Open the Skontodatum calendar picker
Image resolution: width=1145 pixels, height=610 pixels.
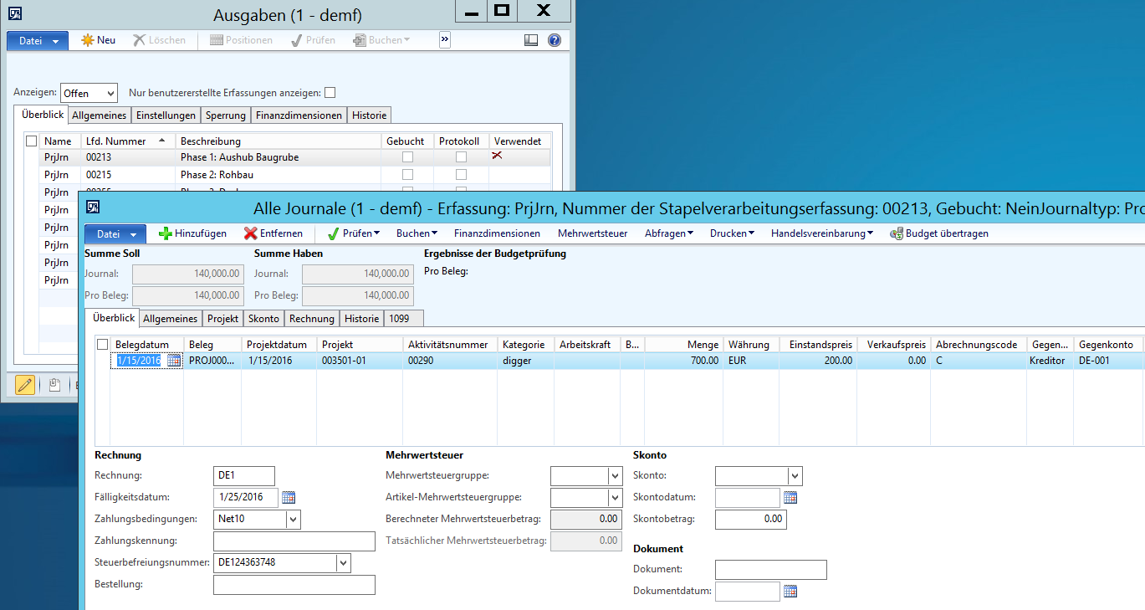(x=790, y=497)
